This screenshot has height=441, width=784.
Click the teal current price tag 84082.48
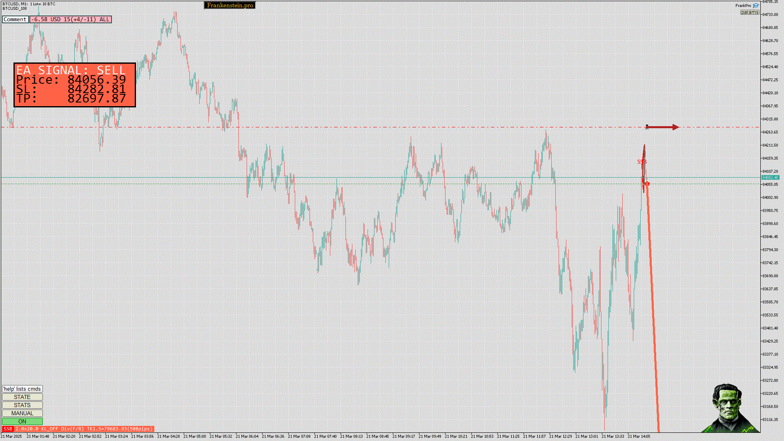[x=770, y=178]
